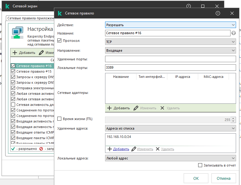This screenshot has width=241, height=185.
Task: Click the plus Добавить icon under remote addresses
Action: 109,149
